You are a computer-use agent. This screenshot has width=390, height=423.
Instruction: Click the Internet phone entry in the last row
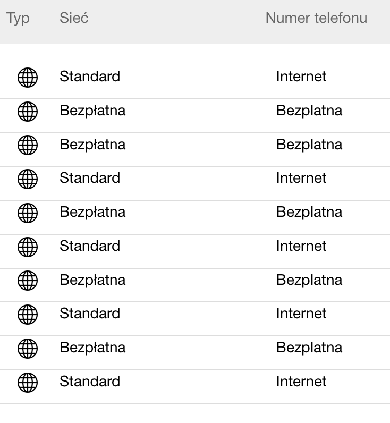click(x=301, y=382)
